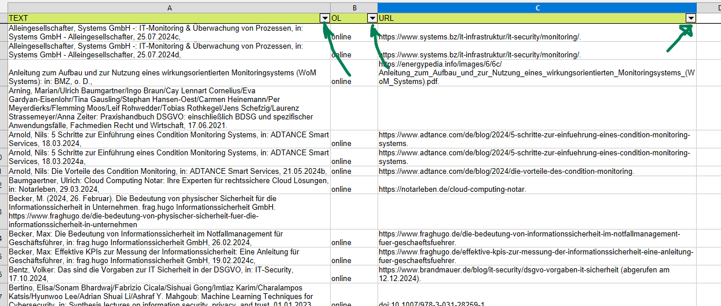Screen dimensions: 721x306
Task: Select Becker Notfallmanagement für Geschäftsführer cell
Action: [x=169, y=238]
